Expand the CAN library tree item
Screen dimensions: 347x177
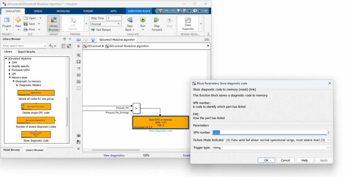[x=9, y=62]
